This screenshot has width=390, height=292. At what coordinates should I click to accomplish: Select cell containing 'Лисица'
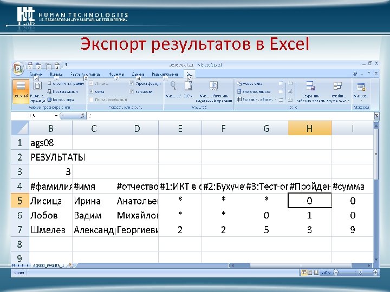[x=51, y=201]
